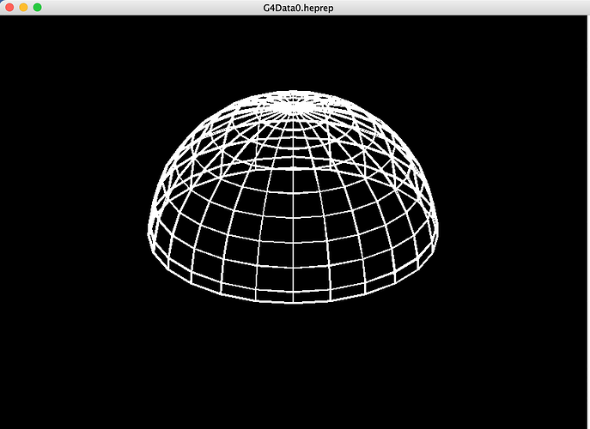
Task: Minimize window using the yellow button
Action: 23,8
